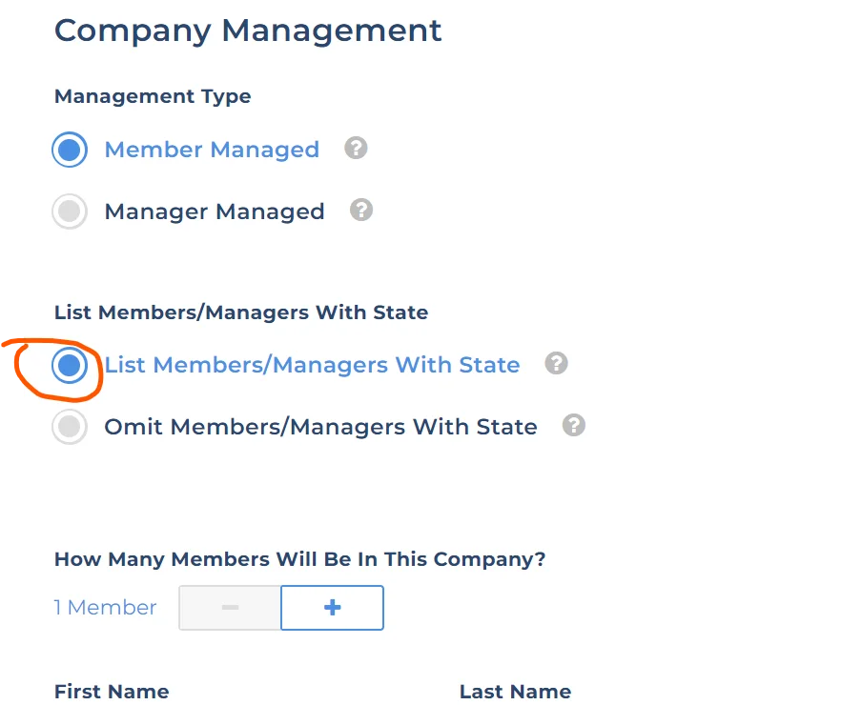Click the Manager Managed label text
Screen dimensions: 841x705
[x=215, y=211]
